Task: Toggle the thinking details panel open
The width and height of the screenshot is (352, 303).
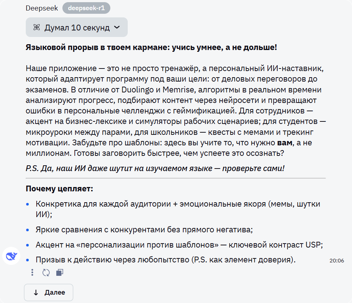Action: click(x=76, y=27)
